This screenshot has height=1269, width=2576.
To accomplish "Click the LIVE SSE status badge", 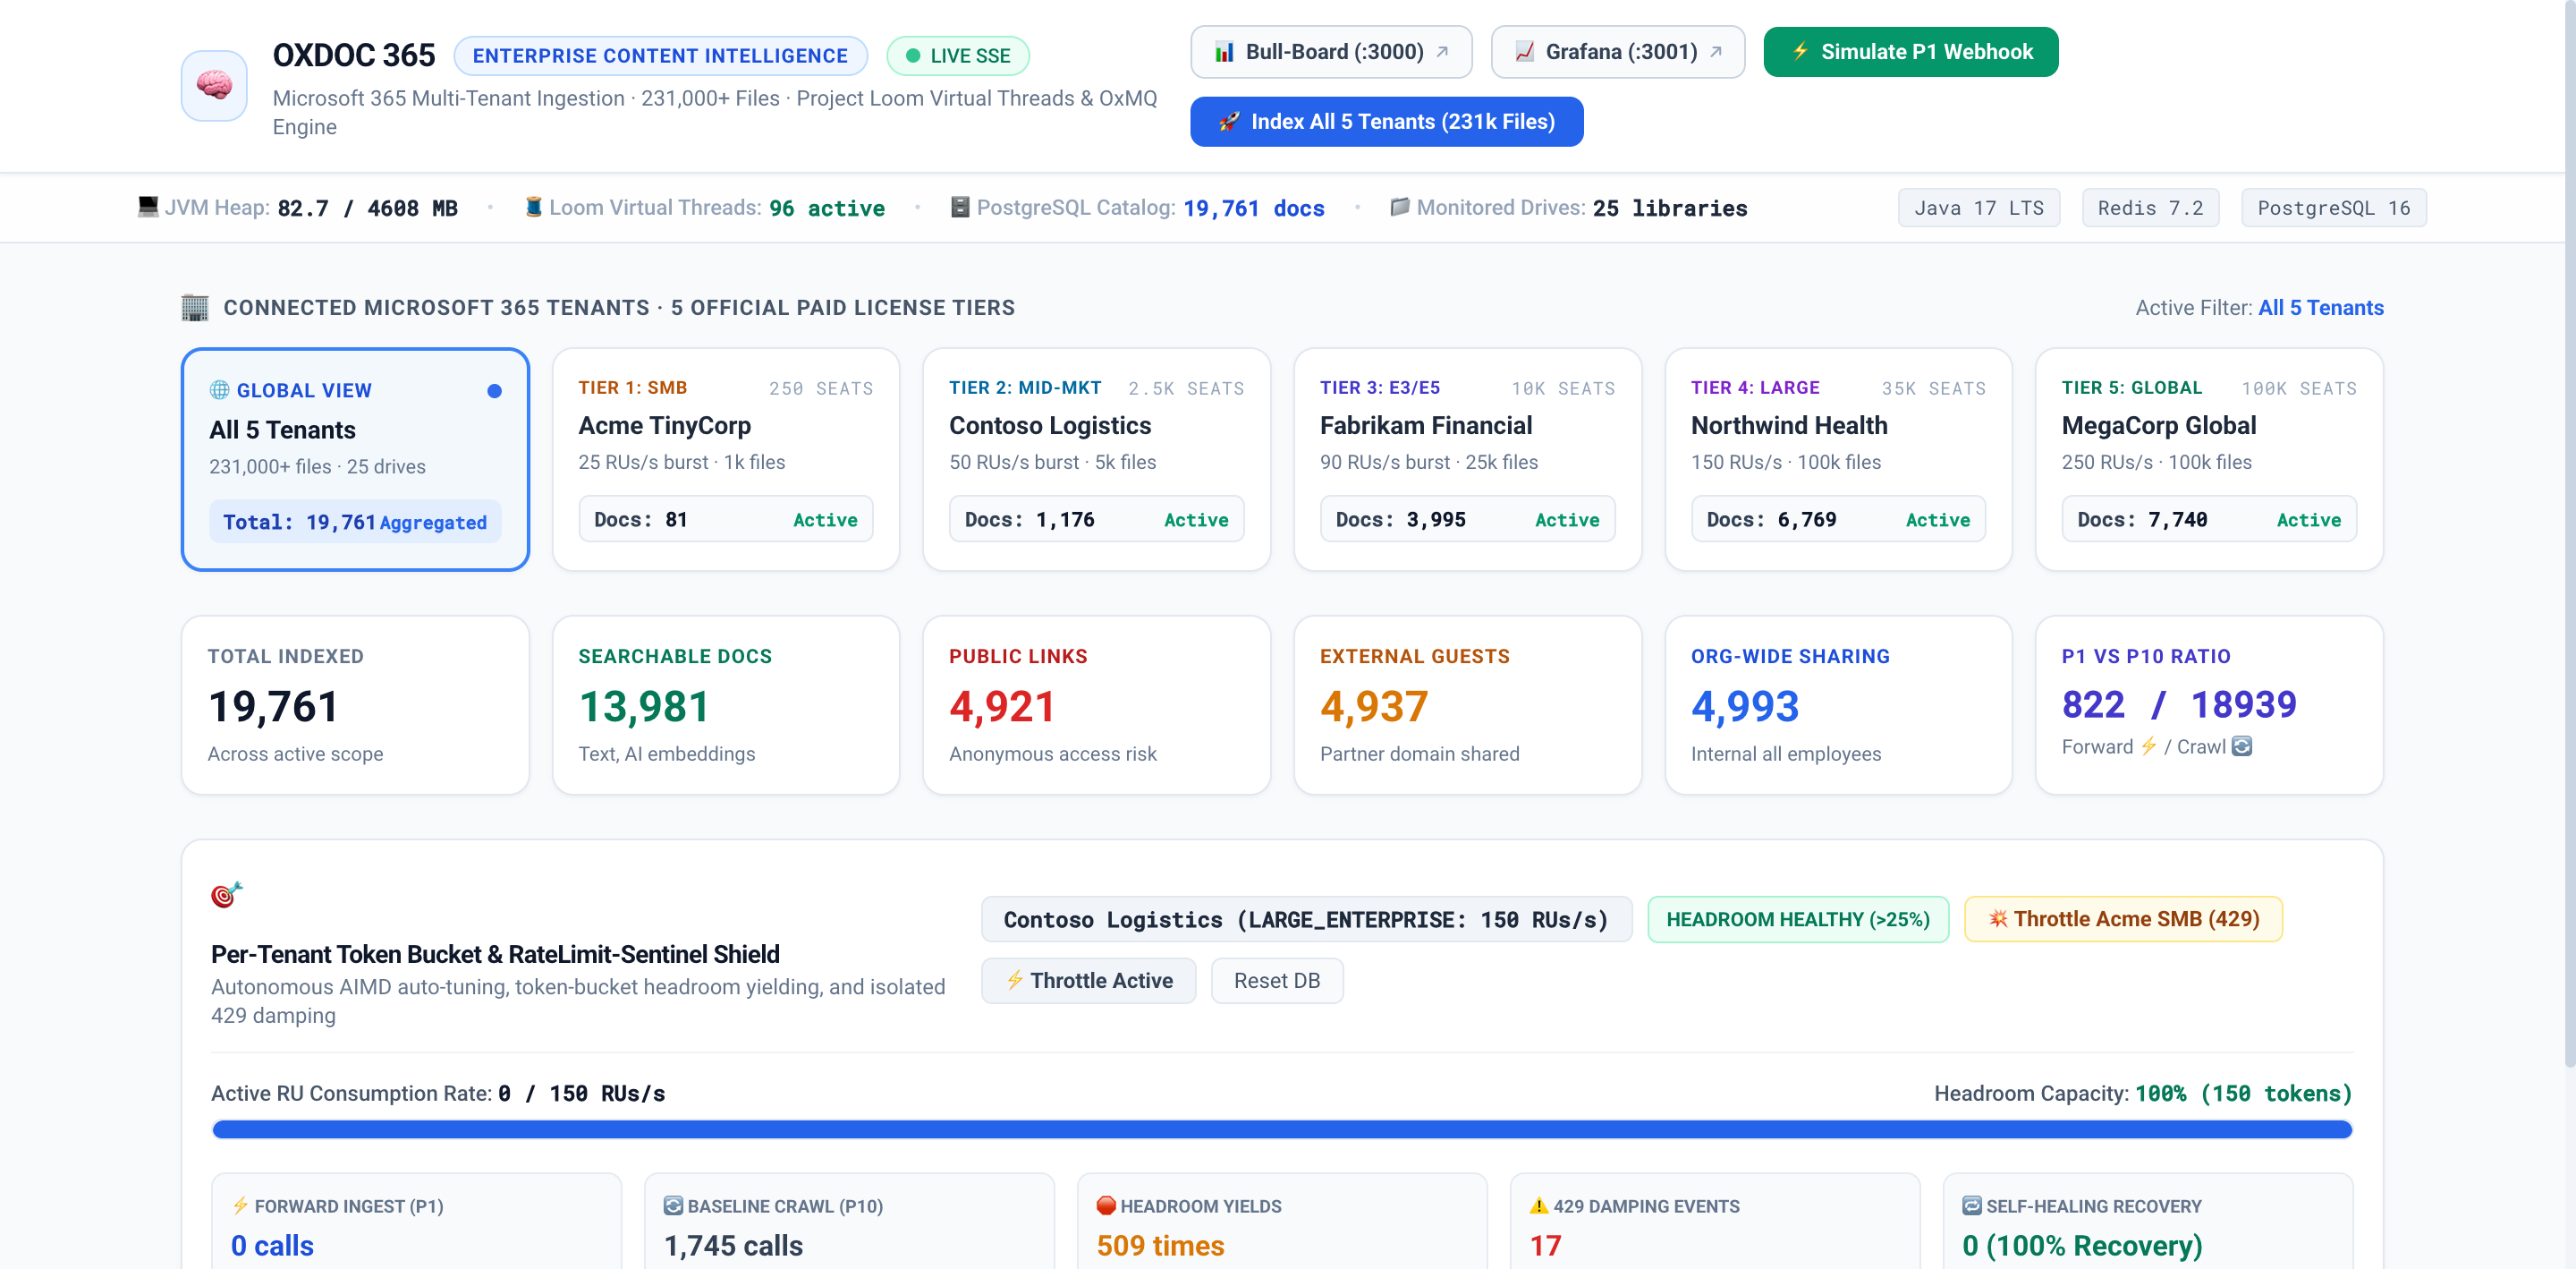I will pyautogui.click(x=957, y=56).
